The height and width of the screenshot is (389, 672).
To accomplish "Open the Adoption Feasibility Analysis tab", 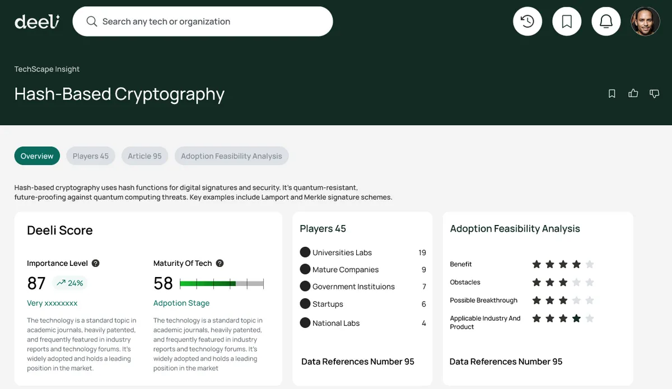I will tap(231, 156).
